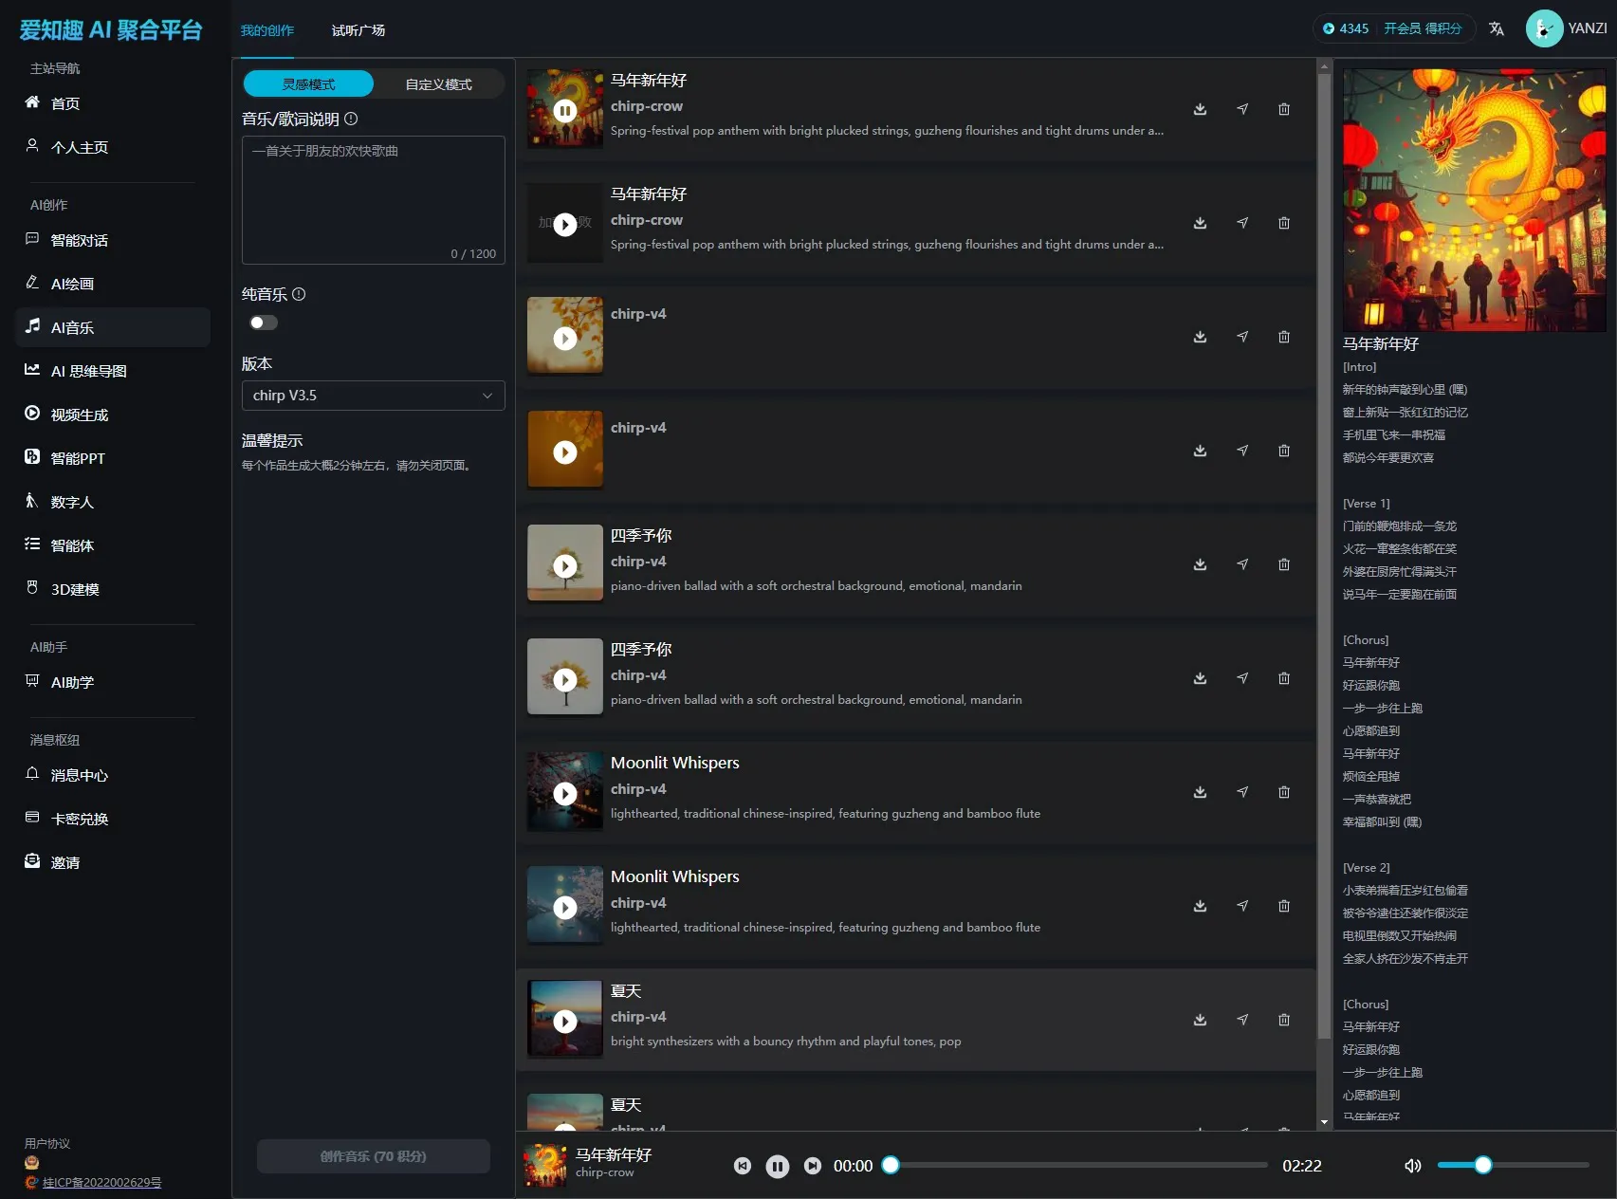
Task: Mute the player volume speaker icon
Action: click(1412, 1166)
